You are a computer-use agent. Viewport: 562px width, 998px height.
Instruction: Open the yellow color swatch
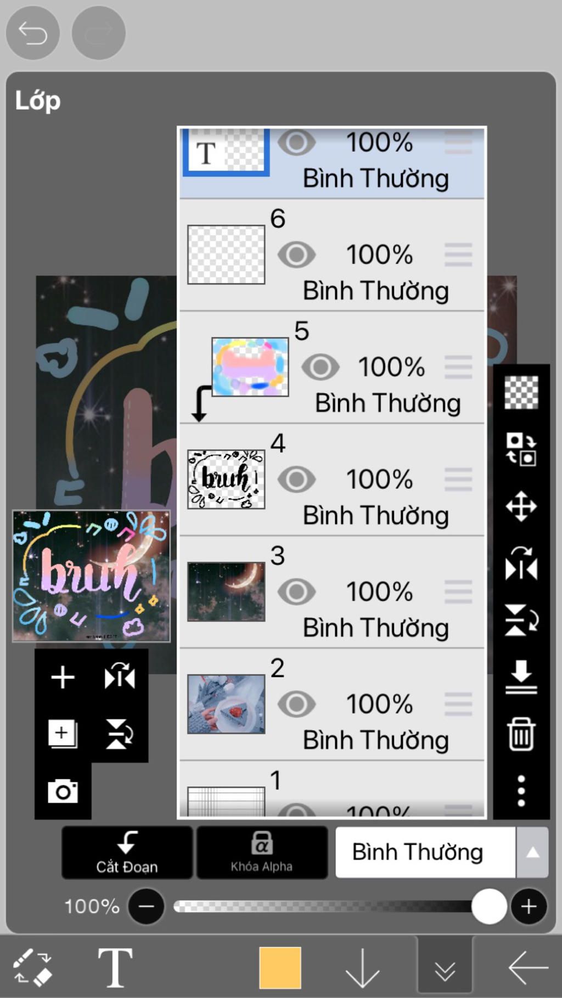pyautogui.click(x=280, y=967)
